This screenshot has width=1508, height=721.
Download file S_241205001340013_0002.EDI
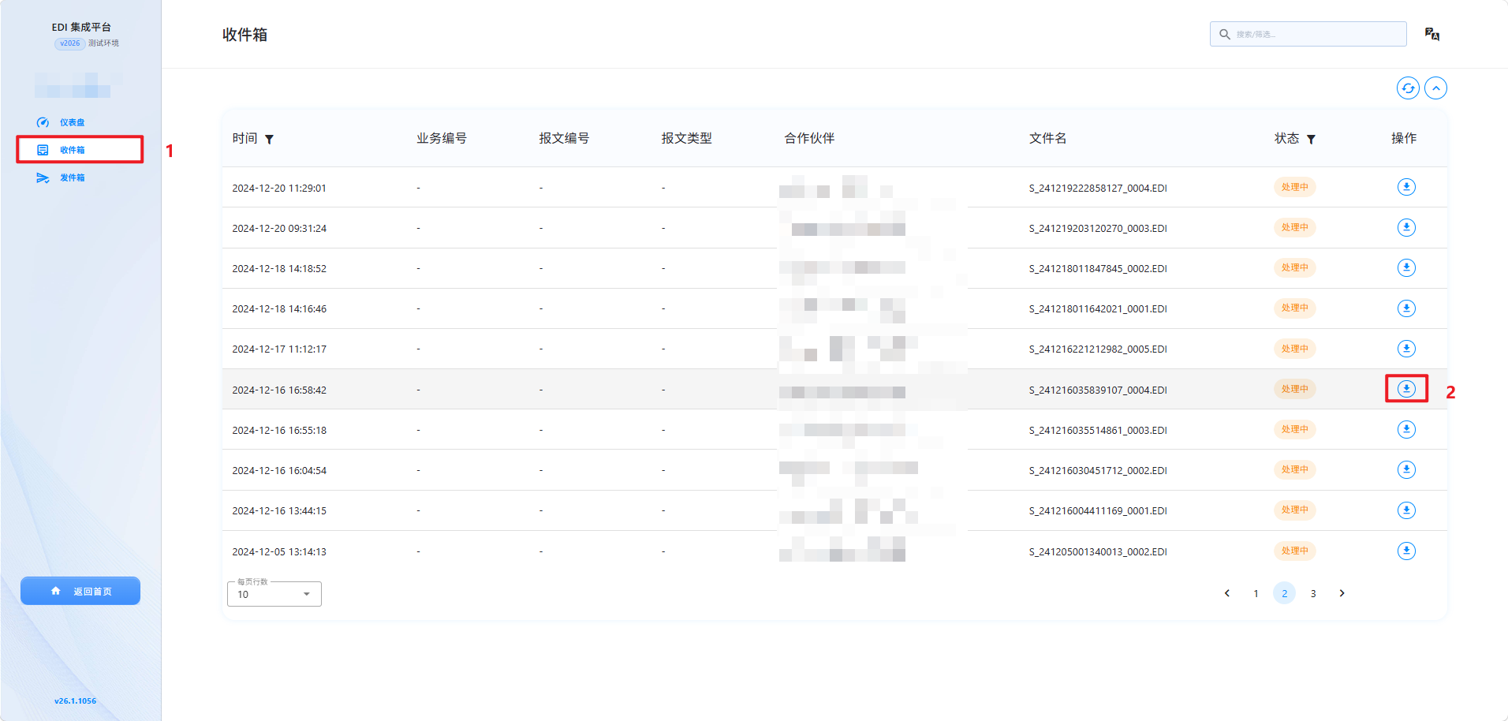pos(1406,551)
